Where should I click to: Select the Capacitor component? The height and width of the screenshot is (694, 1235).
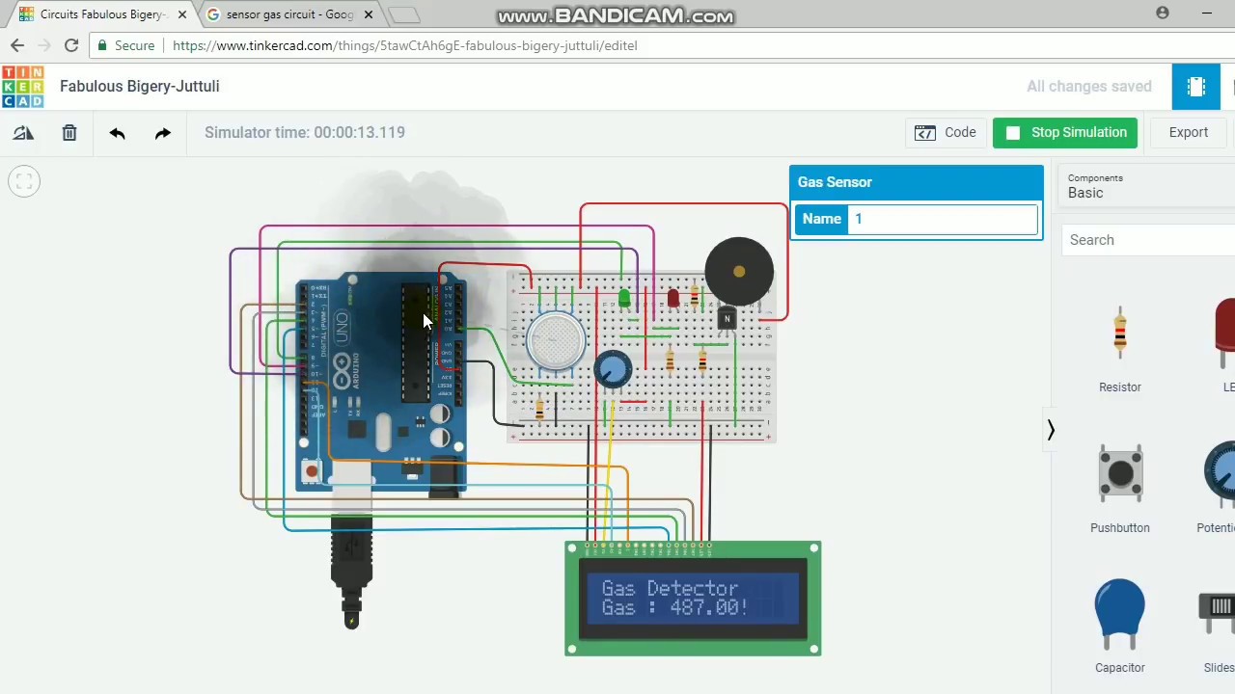(1119, 627)
